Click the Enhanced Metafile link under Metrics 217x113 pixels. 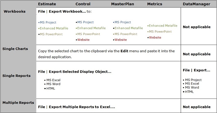(163, 26)
